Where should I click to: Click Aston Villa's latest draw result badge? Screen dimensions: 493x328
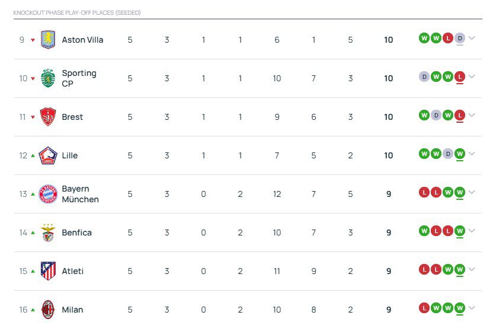[x=460, y=38]
